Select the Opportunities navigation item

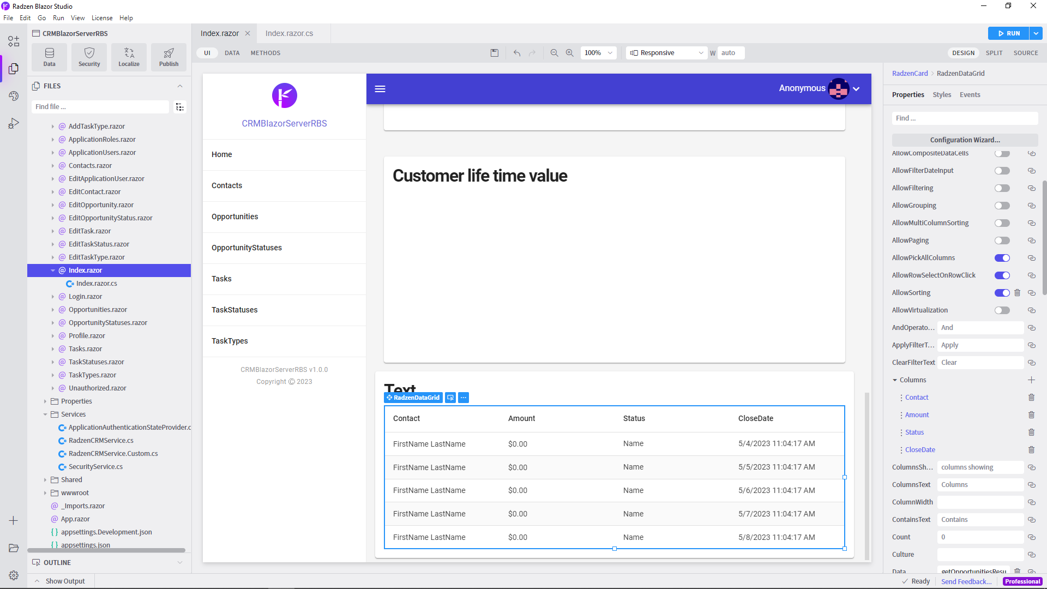(284, 217)
